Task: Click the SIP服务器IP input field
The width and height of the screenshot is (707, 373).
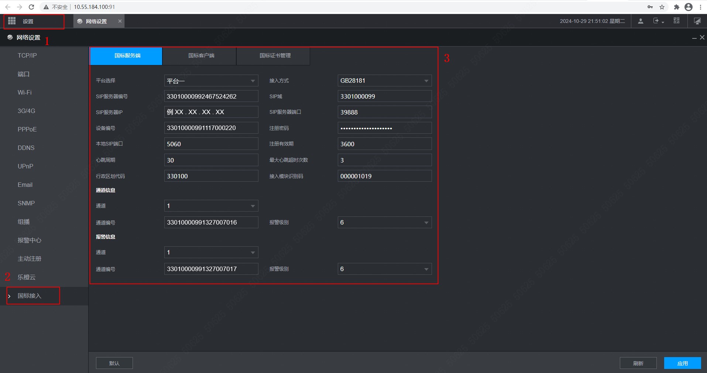Action: [211, 112]
